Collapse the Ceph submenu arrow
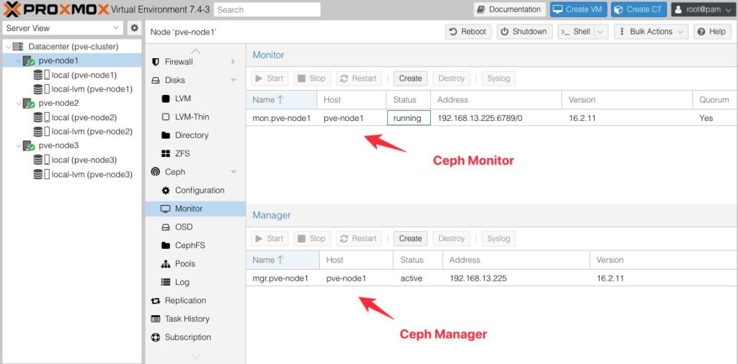Viewport: 738px width, 364px height. click(x=234, y=172)
